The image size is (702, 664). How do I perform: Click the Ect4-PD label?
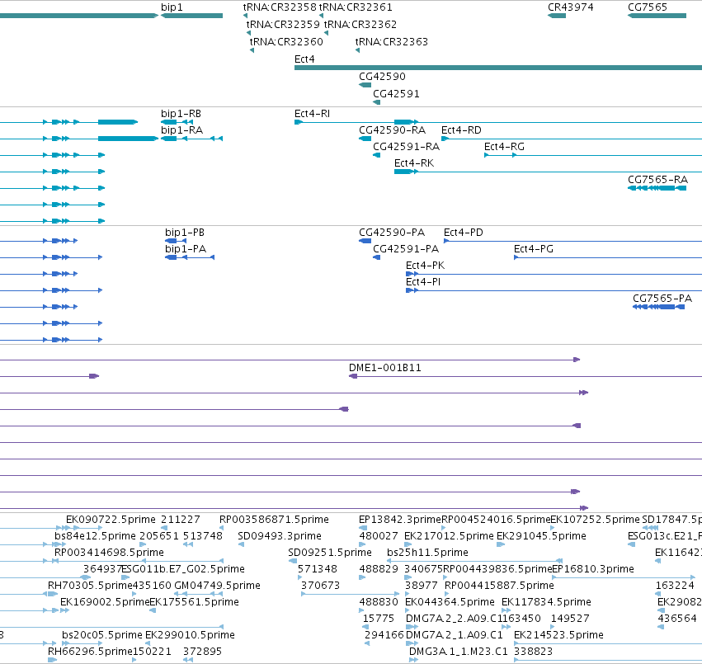point(464,233)
